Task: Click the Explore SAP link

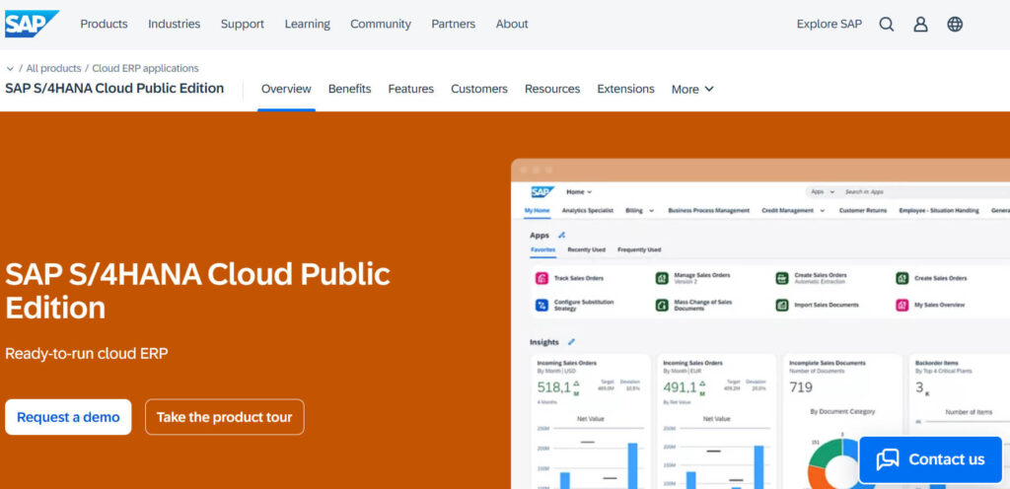Action: pyautogui.click(x=829, y=24)
